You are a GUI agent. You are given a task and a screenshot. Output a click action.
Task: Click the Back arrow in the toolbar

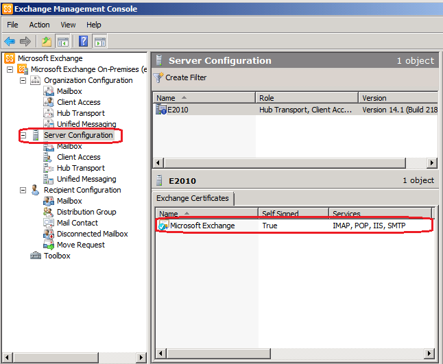tap(10, 41)
